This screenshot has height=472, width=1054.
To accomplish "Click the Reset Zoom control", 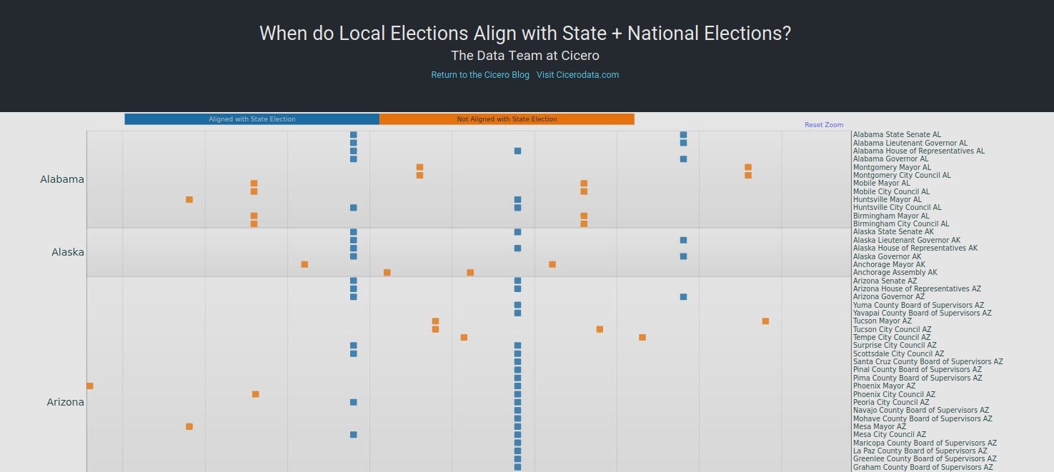I will click(x=823, y=124).
